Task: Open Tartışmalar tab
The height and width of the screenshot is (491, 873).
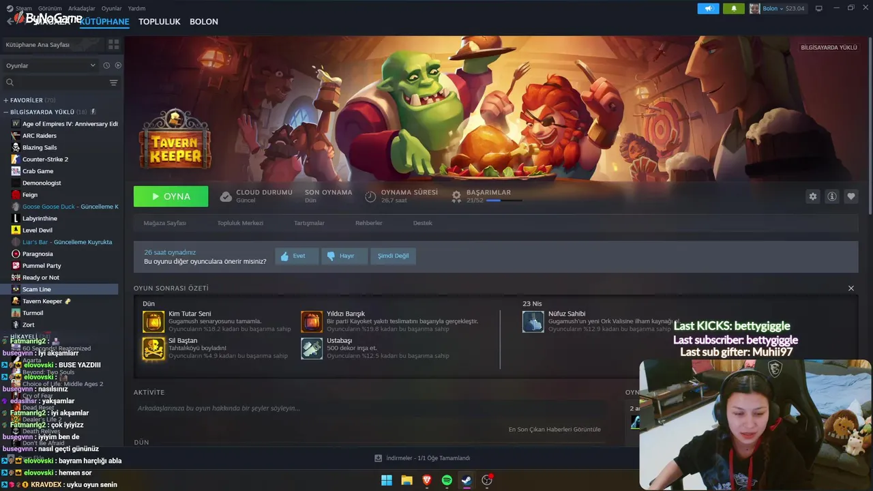Action: click(x=309, y=223)
